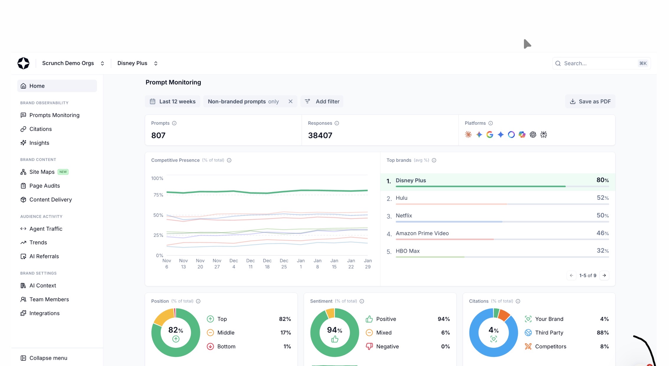Click the Google G platform icon
Screen dimensions: 669x366
[490, 134]
